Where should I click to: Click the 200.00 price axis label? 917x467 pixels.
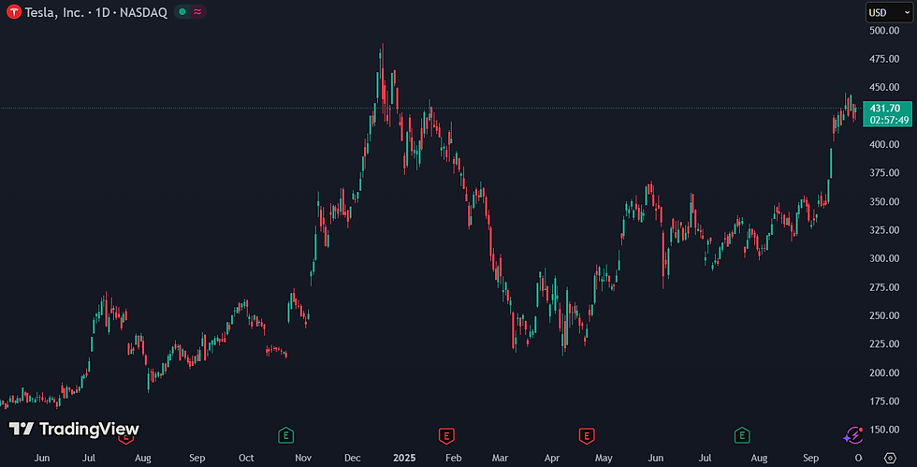click(884, 372)
